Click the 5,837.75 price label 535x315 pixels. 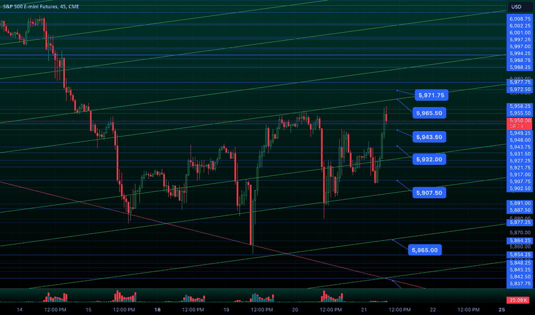[520, 283]
